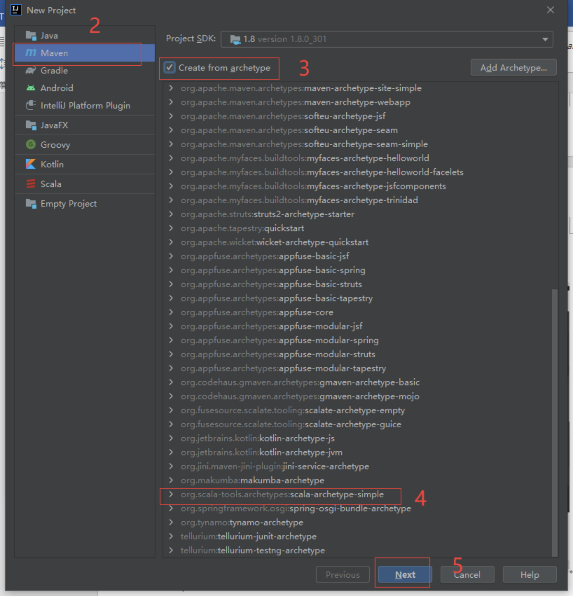Viewport: 573px width, 596px height.
Task: Select the Java folder icon in sidebar
Action: (31, 35)
